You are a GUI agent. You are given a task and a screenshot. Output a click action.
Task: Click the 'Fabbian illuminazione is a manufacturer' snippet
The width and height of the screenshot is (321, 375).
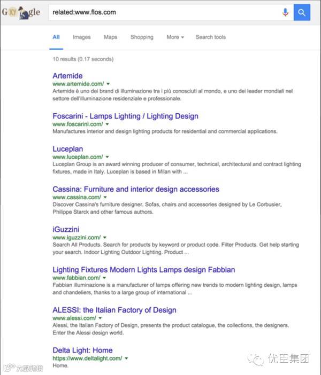click(175, 288)
